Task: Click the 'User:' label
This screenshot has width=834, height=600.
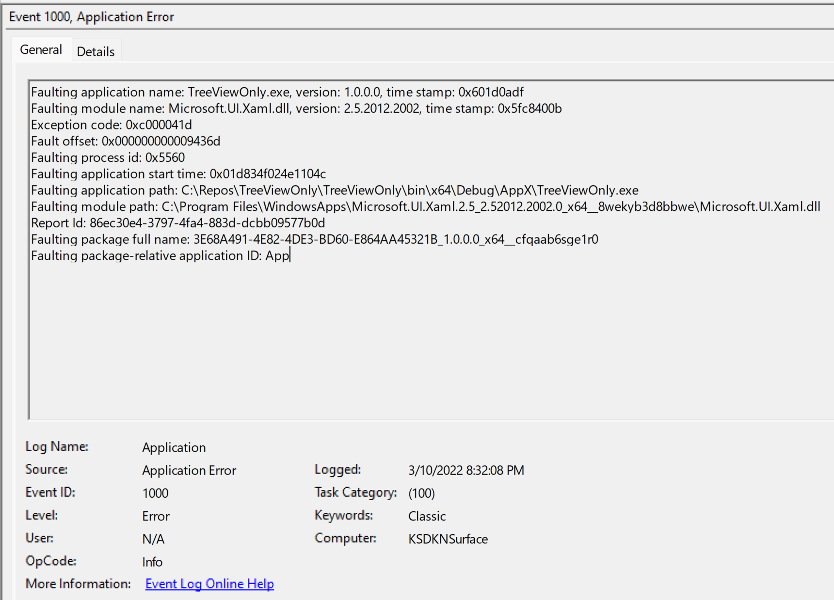Action: pos(39,538)
